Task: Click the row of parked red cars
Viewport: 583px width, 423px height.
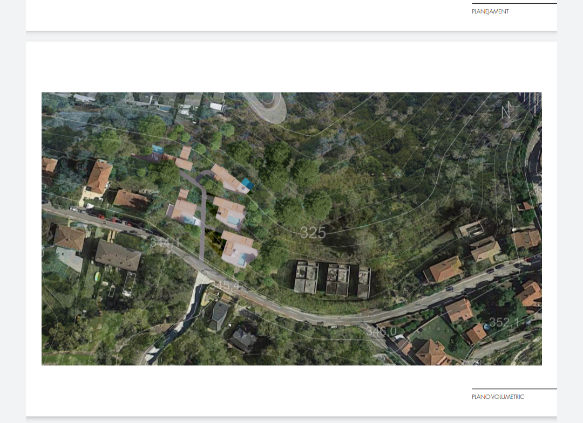Action: 114,219
